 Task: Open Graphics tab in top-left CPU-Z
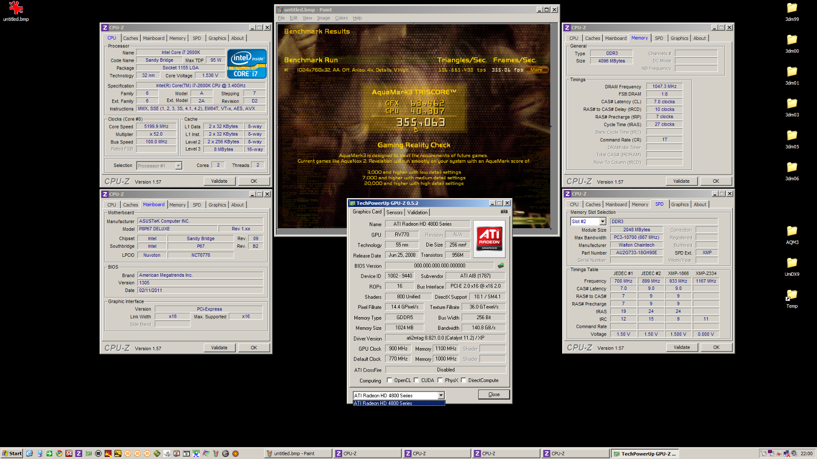(x=217, y=38)
